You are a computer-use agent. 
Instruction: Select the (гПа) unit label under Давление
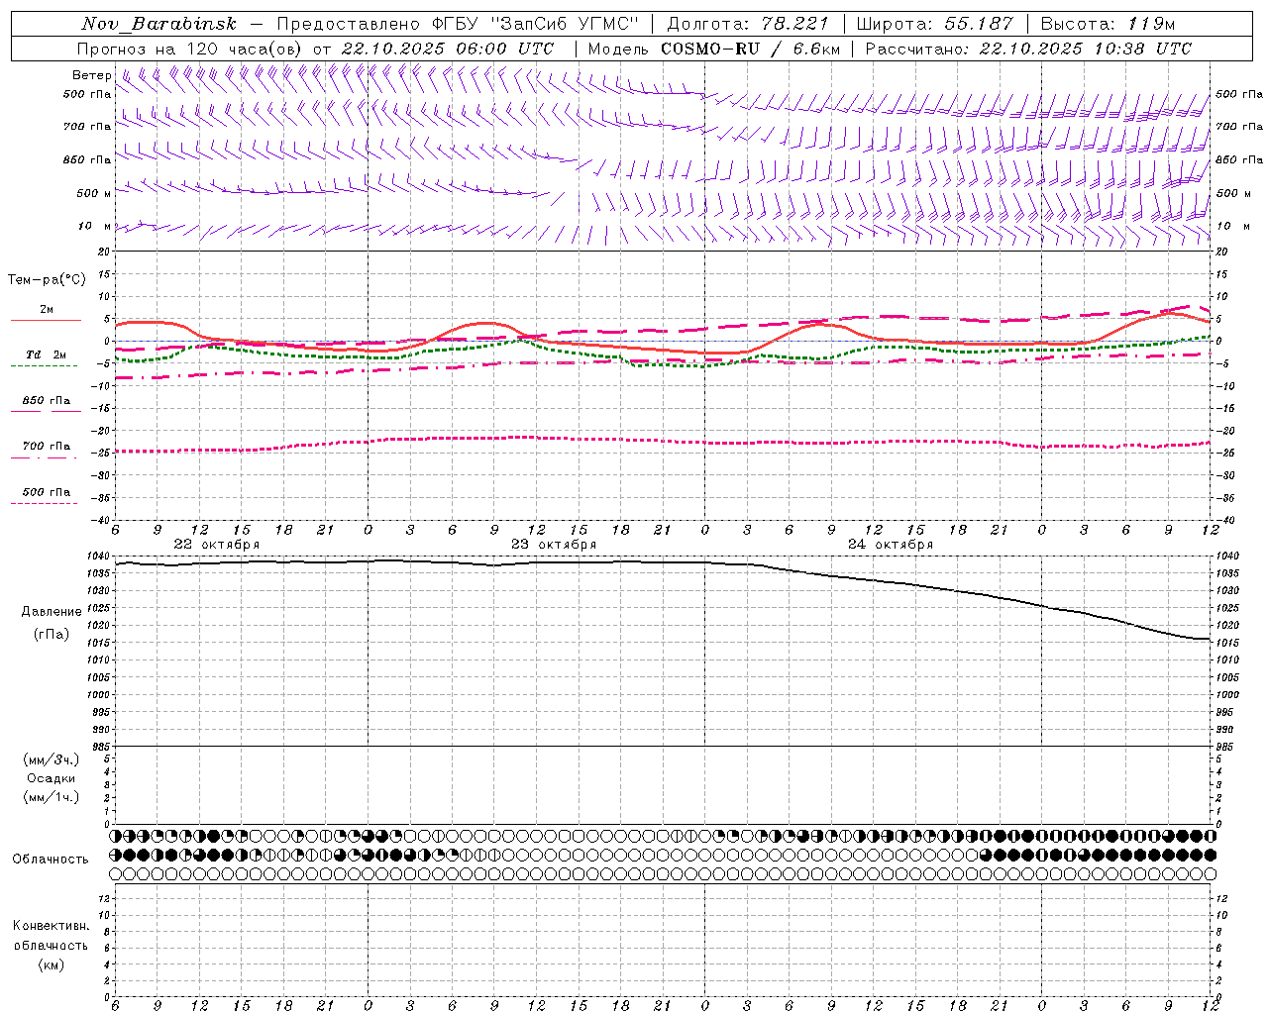[52, 634]
